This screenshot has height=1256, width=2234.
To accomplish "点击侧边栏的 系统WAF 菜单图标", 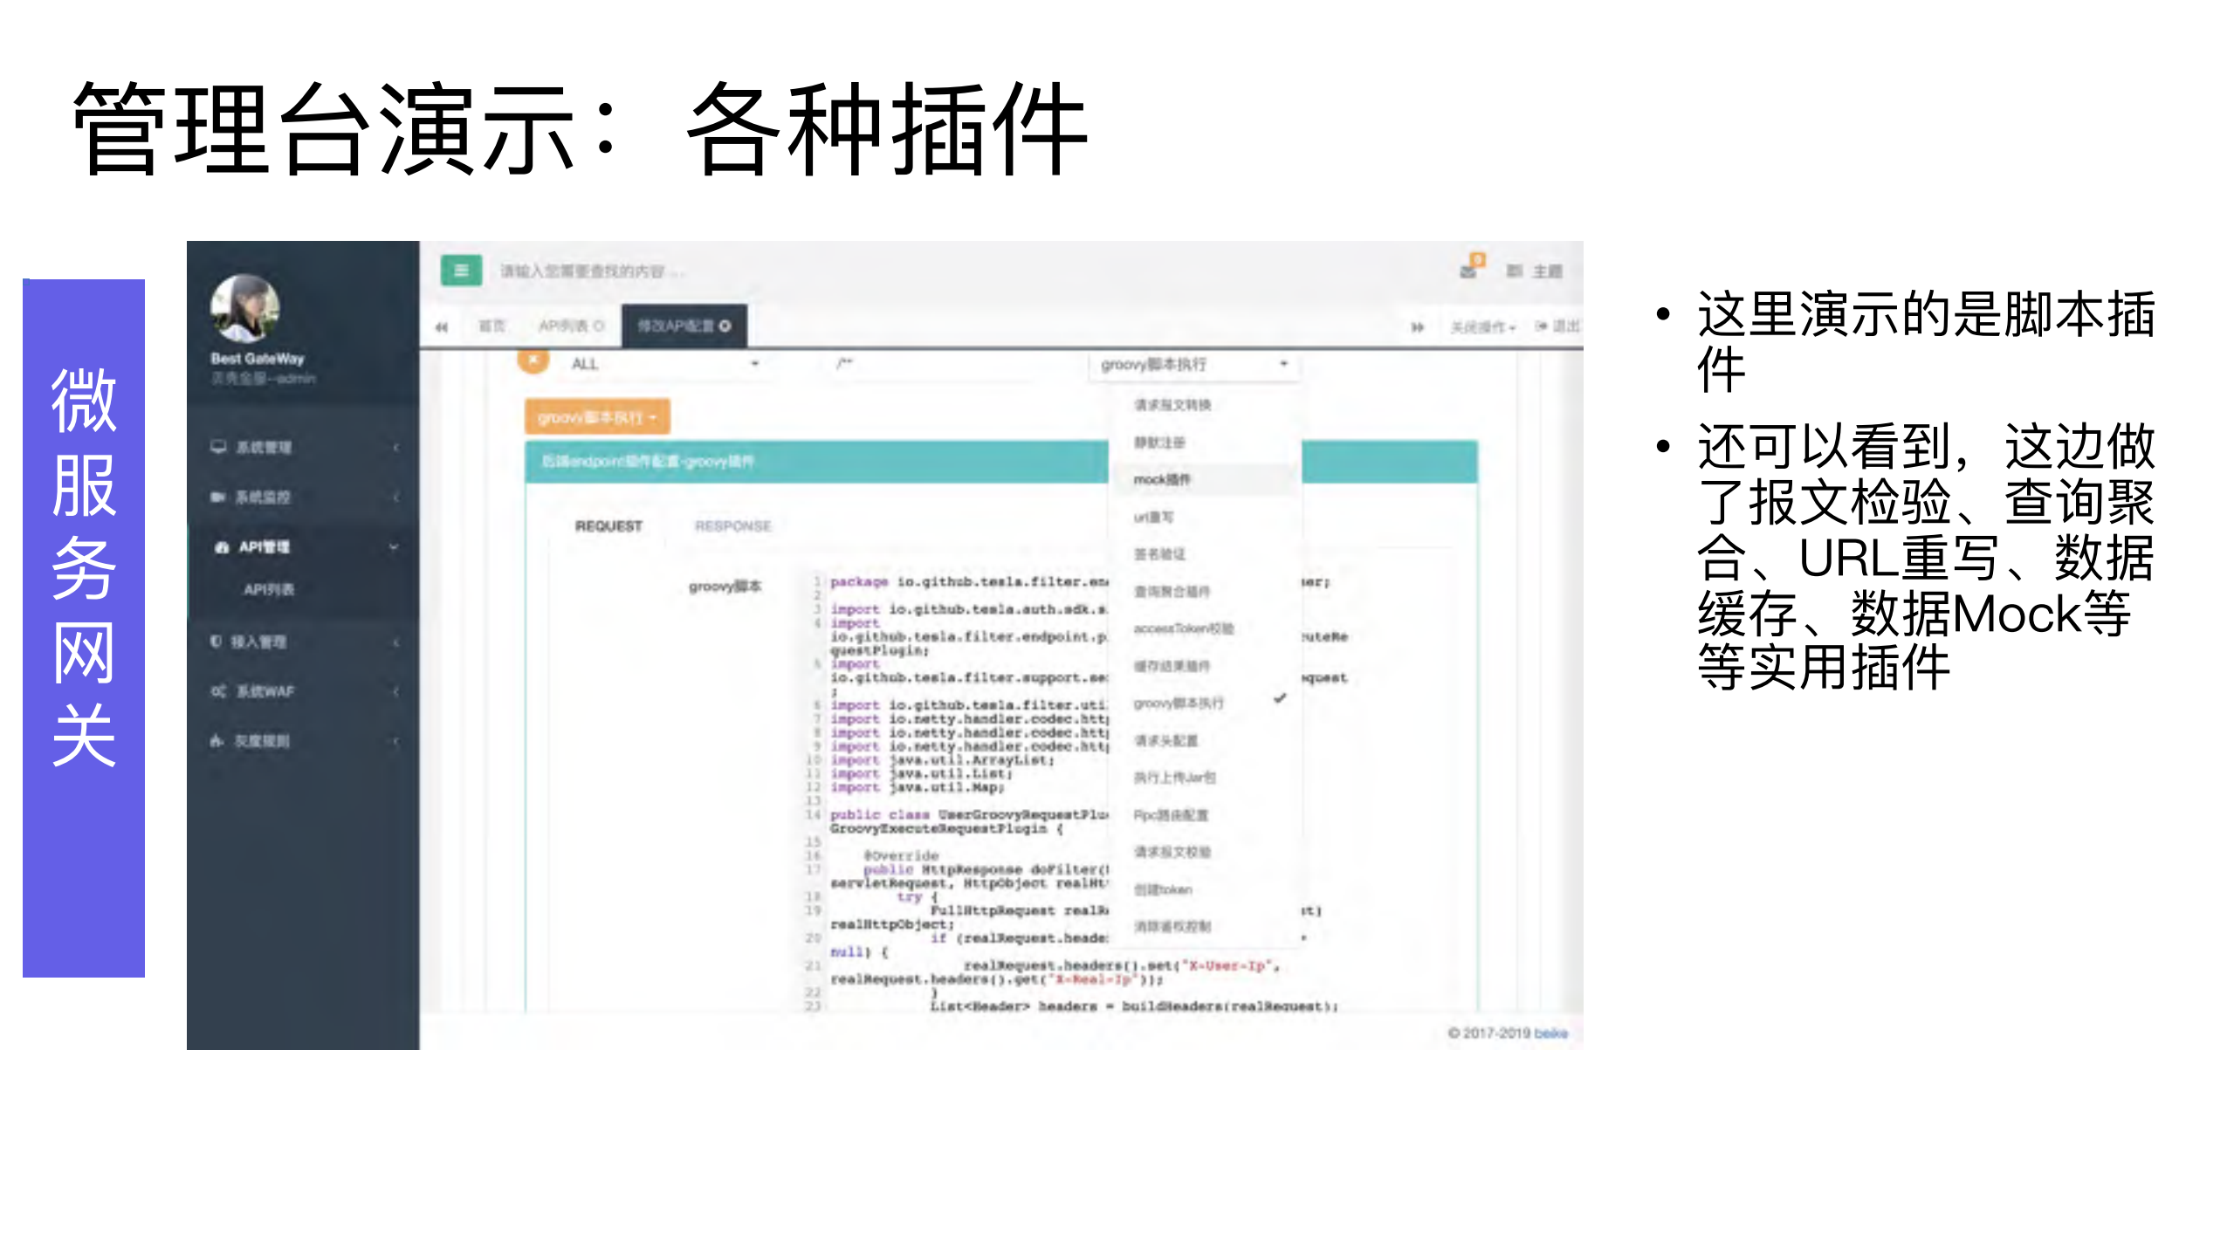I will pos(217,691).
